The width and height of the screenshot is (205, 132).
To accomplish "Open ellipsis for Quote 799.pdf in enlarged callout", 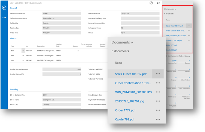I will (x=158, y=119).
